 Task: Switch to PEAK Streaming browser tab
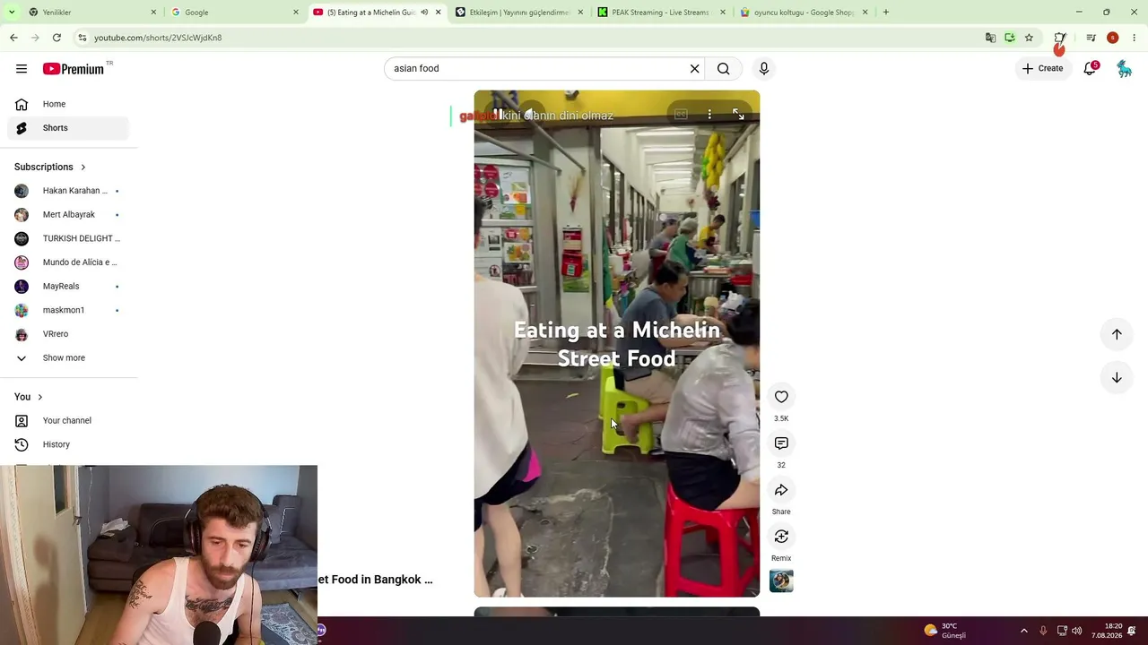[660, 13]
